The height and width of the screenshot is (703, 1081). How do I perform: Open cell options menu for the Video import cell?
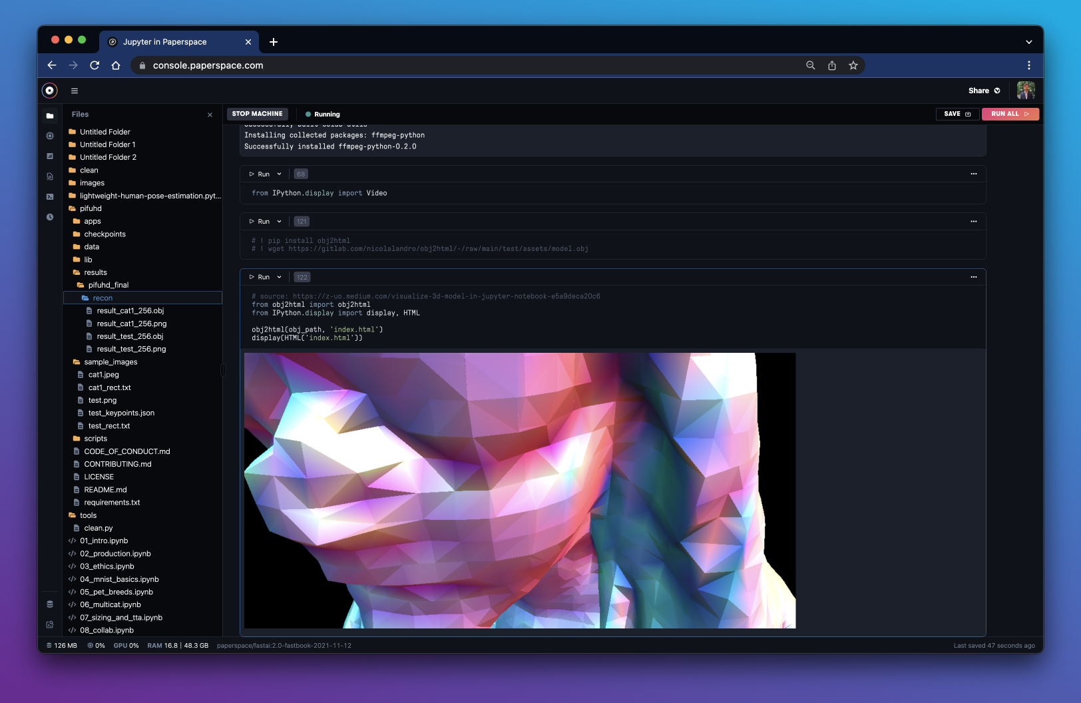[x=974, y=174]
